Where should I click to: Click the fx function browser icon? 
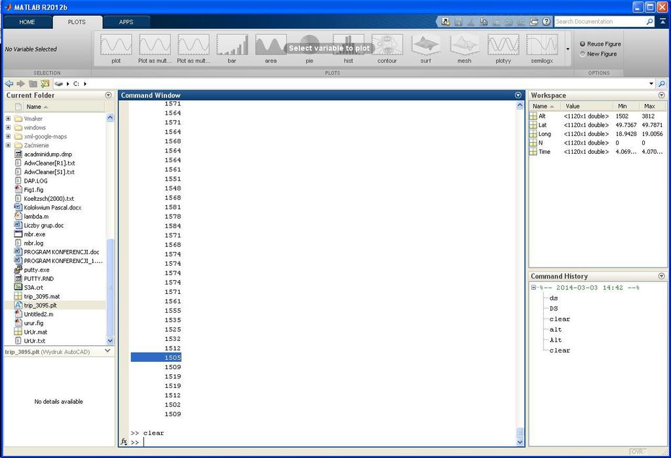[x=124, y=442]
